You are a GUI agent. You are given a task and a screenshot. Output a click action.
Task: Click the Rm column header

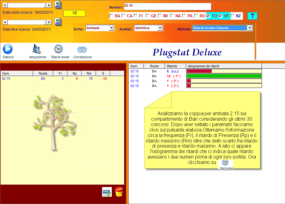tap(89, 73)
